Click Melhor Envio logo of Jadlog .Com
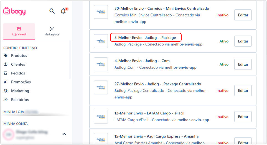Viewport: 267px width, 145px height. pyautogui.click(x=101, y=64)
